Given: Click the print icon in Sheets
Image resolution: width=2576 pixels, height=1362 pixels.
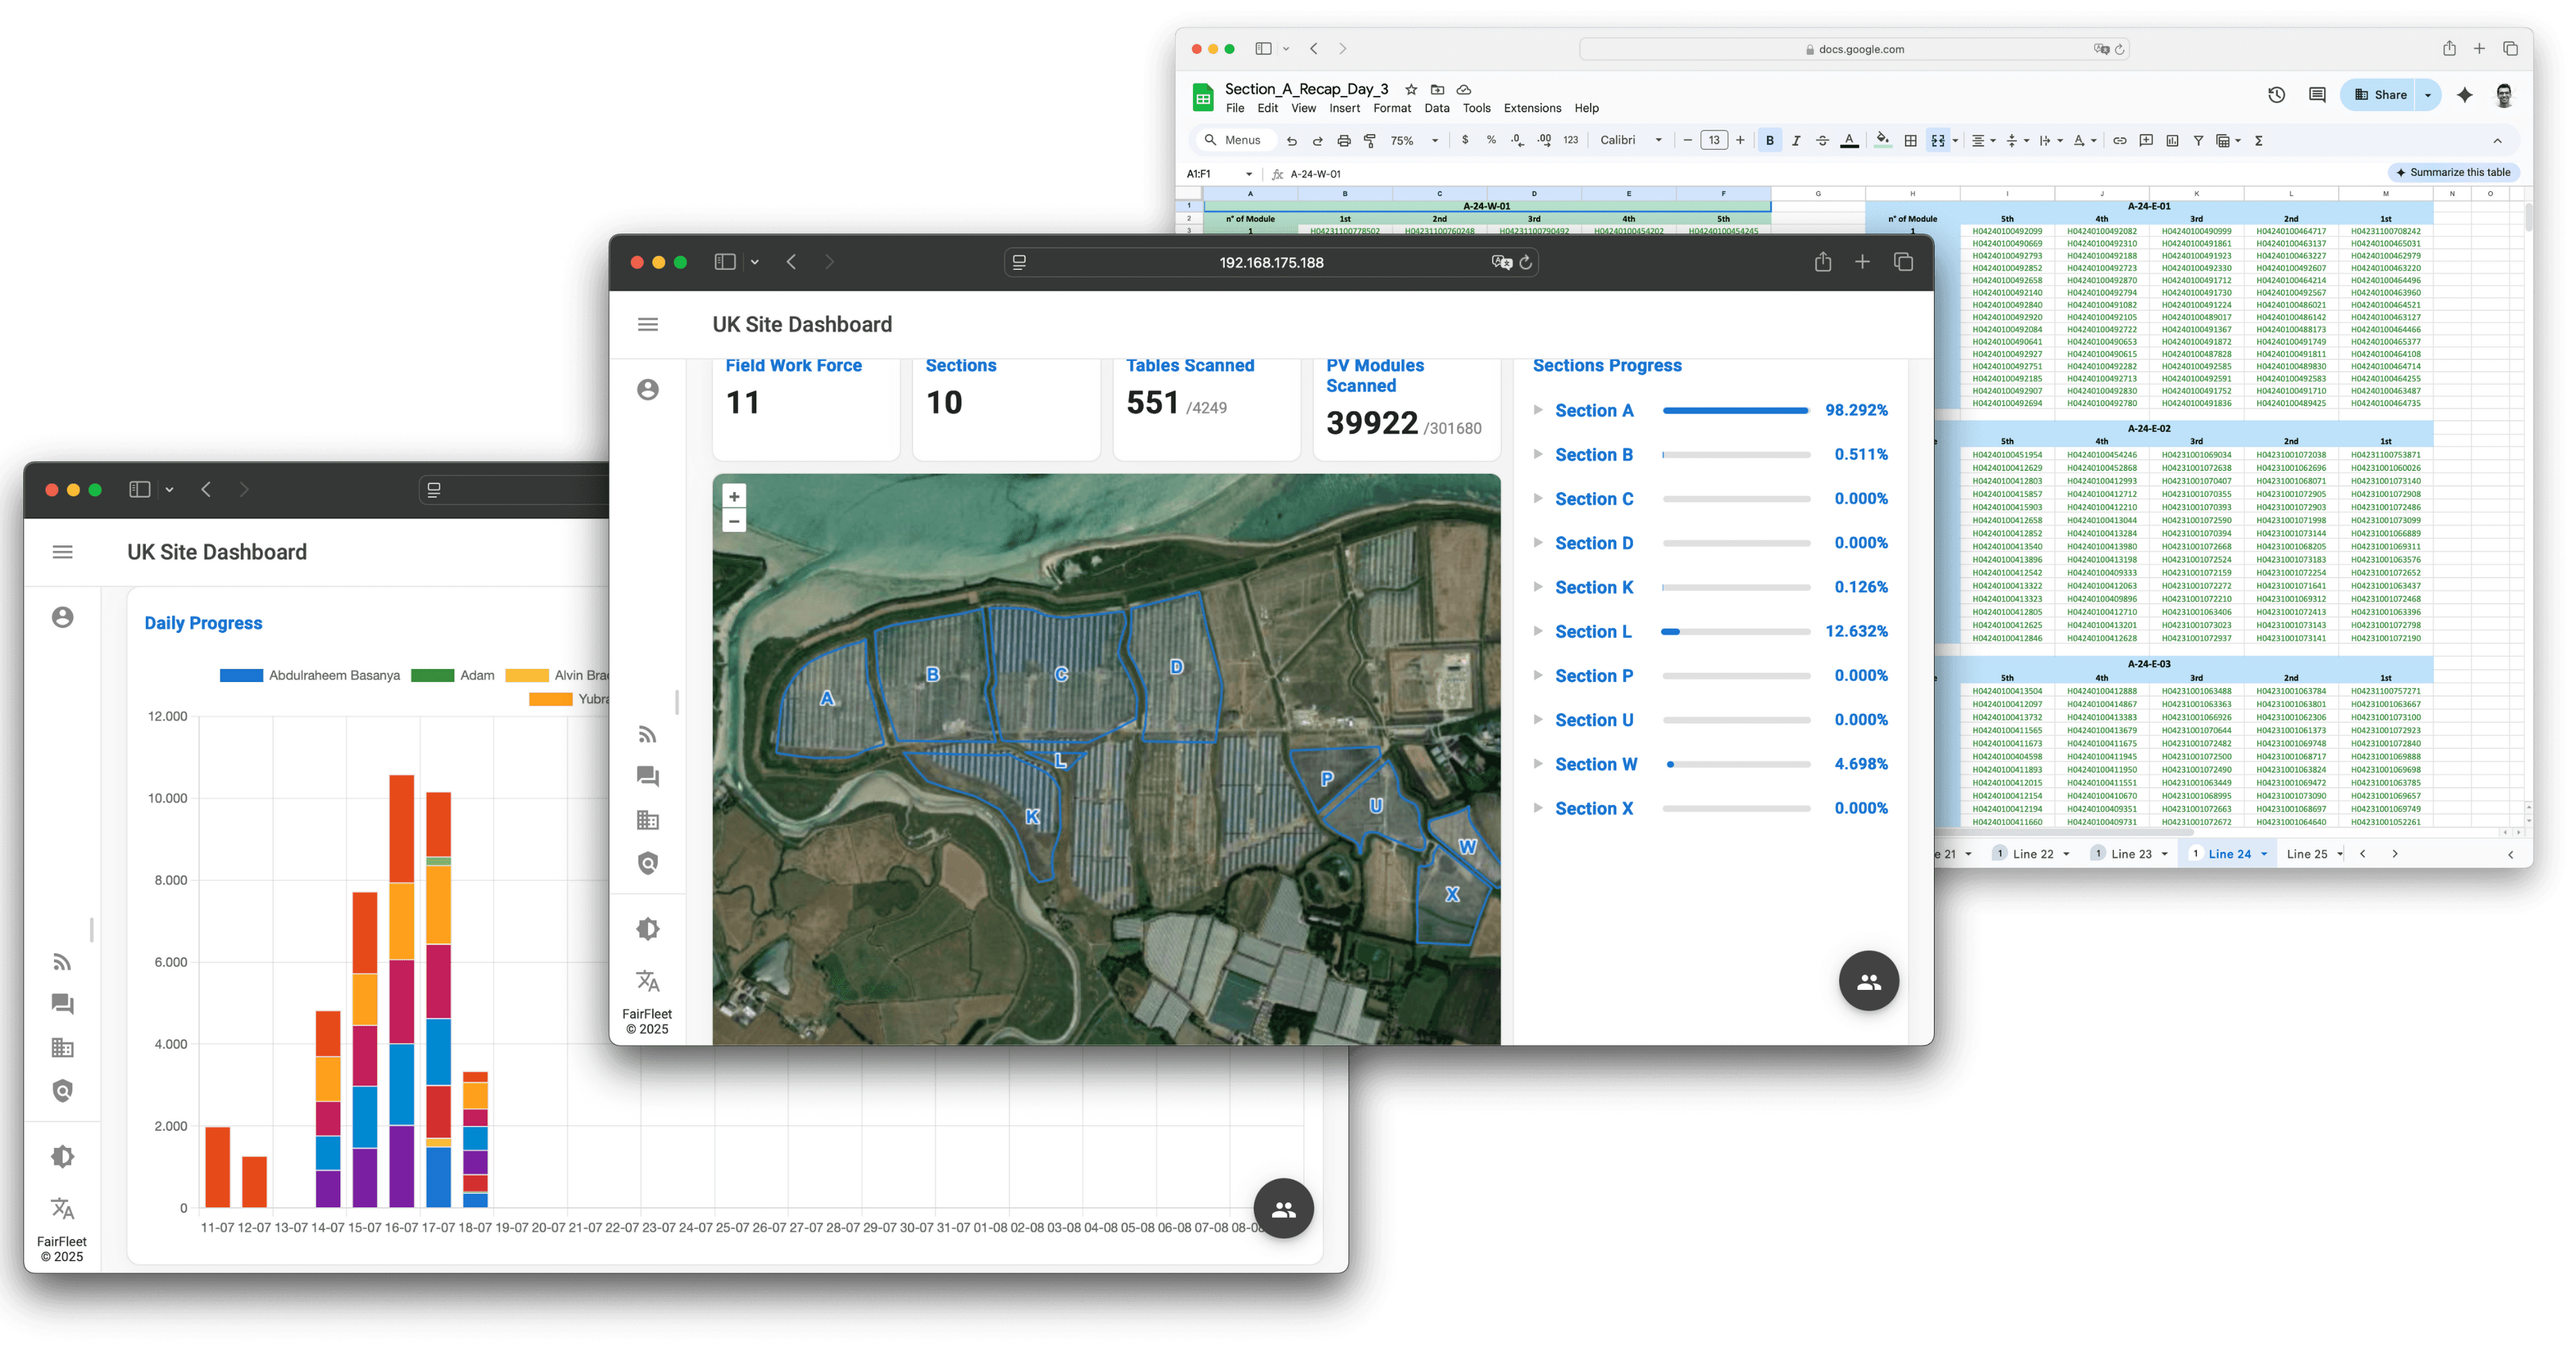Looking at the screenshot, I should coord(1344,141).
